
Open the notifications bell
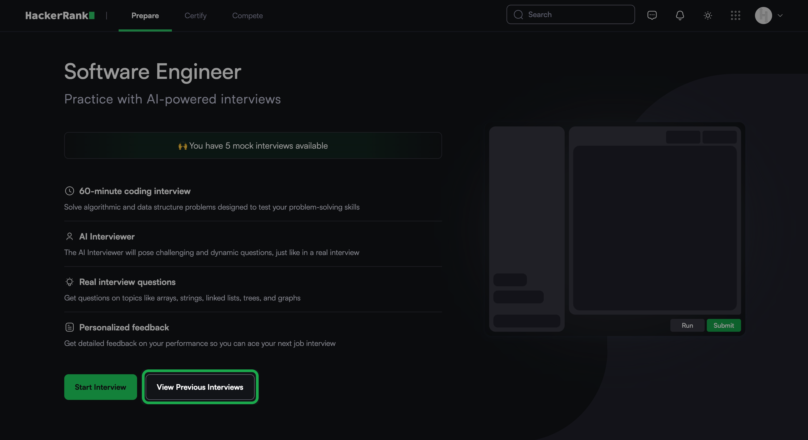(x=680, y=15)
